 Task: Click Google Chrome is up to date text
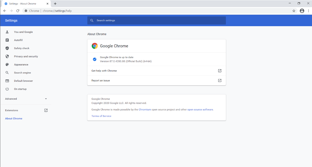pos(117,57)
